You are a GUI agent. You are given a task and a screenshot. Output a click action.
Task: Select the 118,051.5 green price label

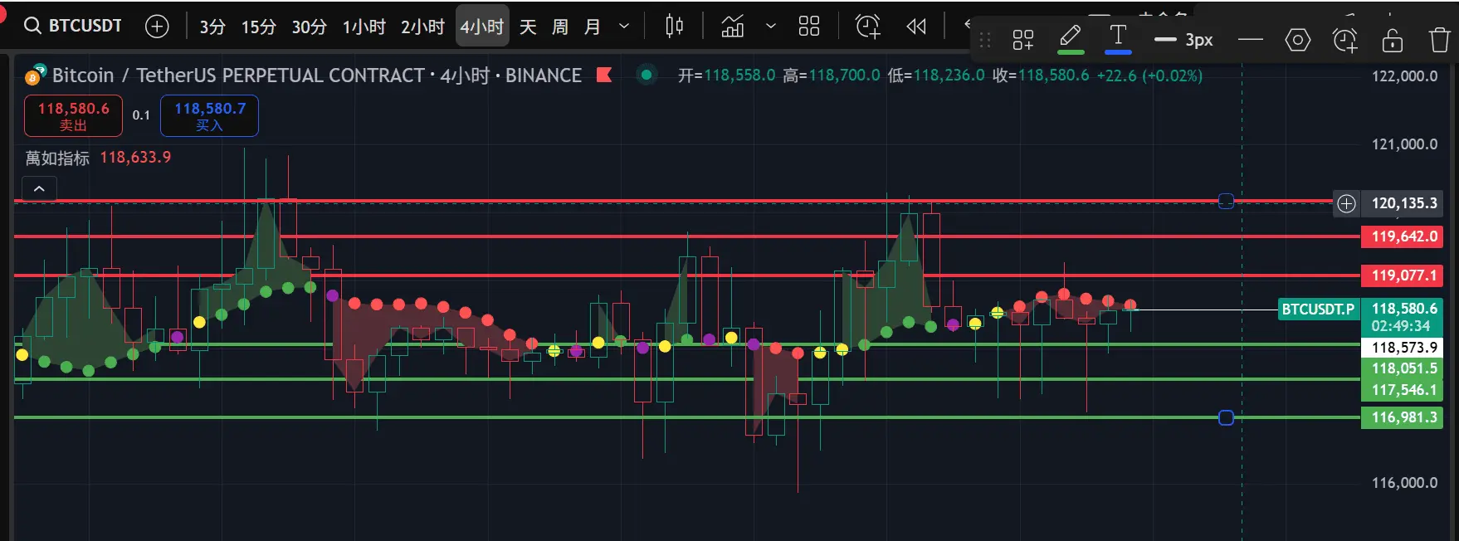click(1402, 368)
